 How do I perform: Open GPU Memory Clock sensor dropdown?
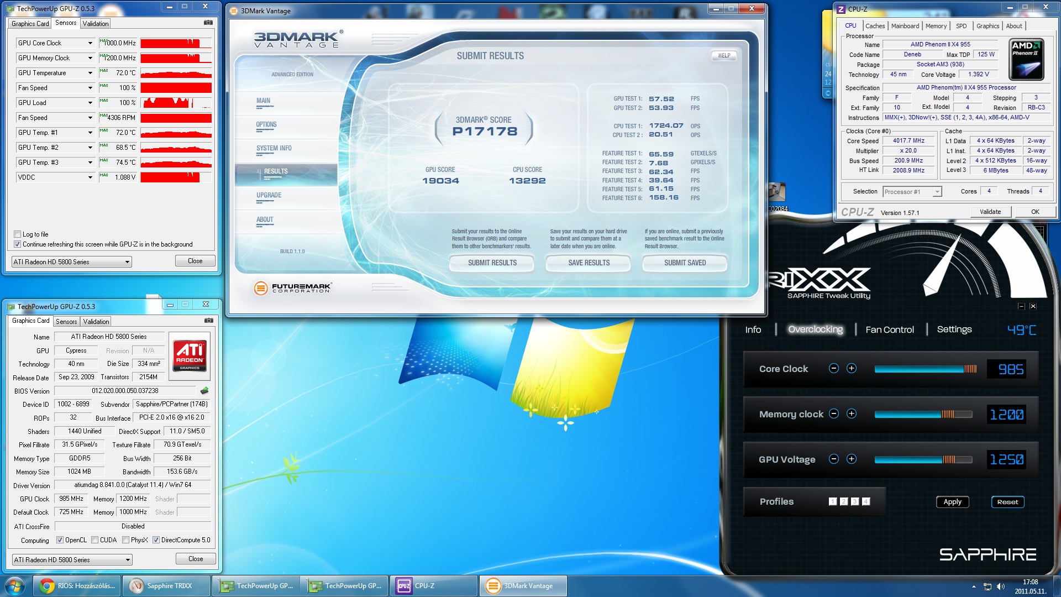tap(90, 58)
